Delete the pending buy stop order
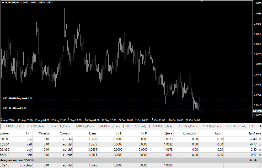The height and width of the screenshot is (168, 262). pyautogui.click(x=260, y=166)
